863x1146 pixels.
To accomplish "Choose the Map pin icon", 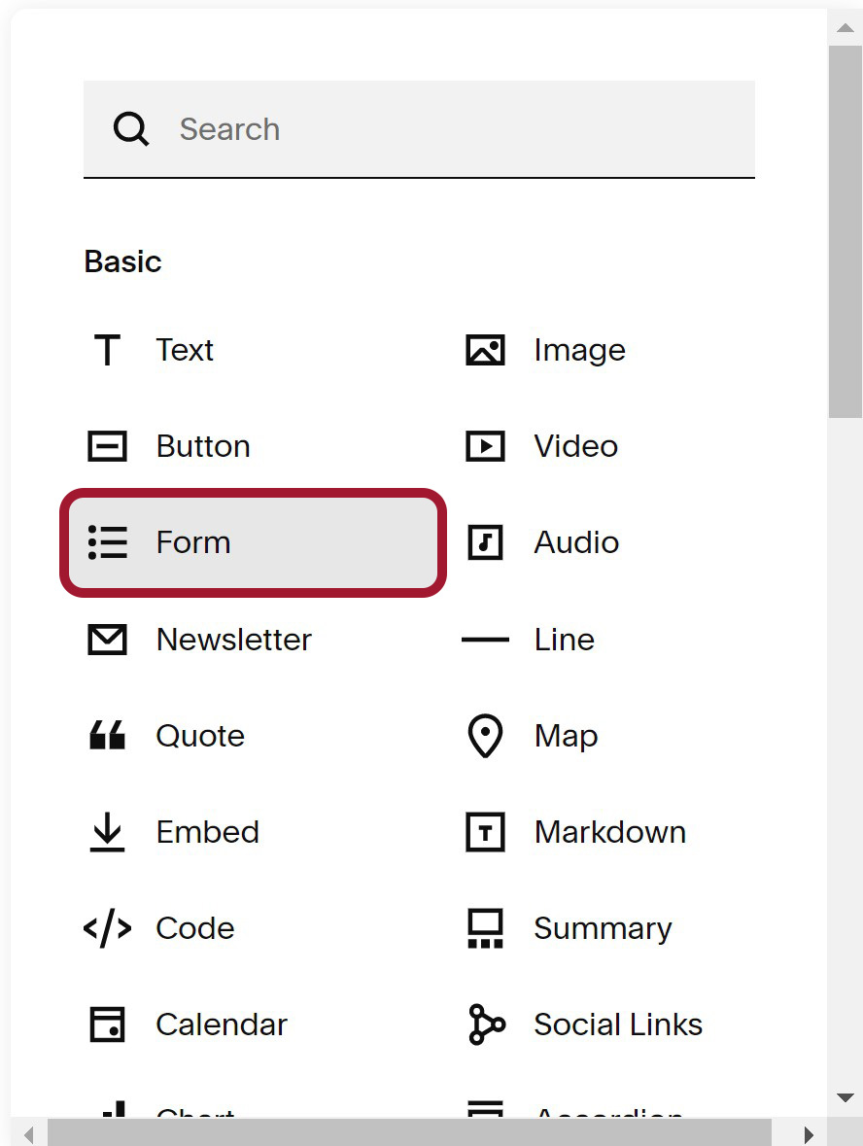I will [x=485, y=735].
